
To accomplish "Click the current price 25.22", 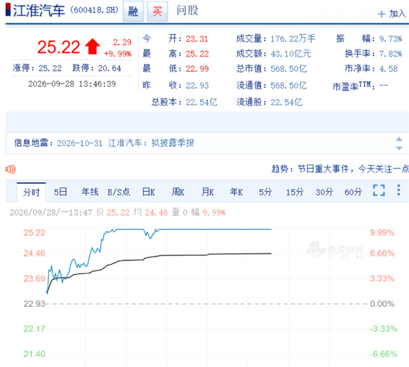I will (x=59, y=47).
